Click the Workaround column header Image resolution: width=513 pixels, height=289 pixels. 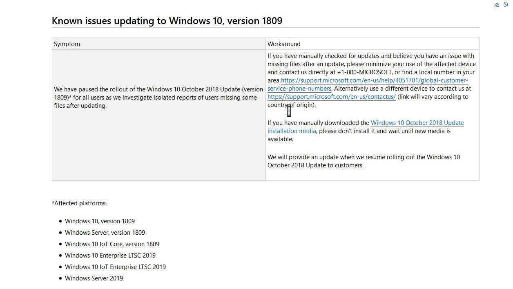284,44
